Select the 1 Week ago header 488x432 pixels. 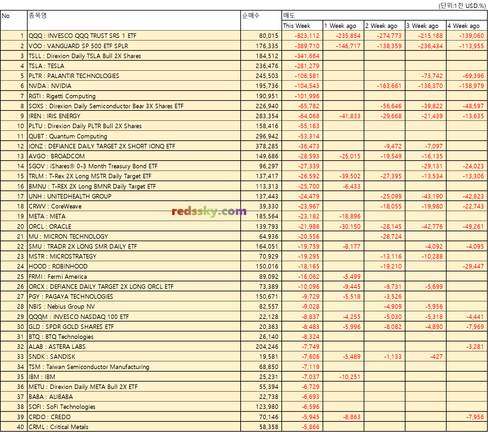pos(343,26)
